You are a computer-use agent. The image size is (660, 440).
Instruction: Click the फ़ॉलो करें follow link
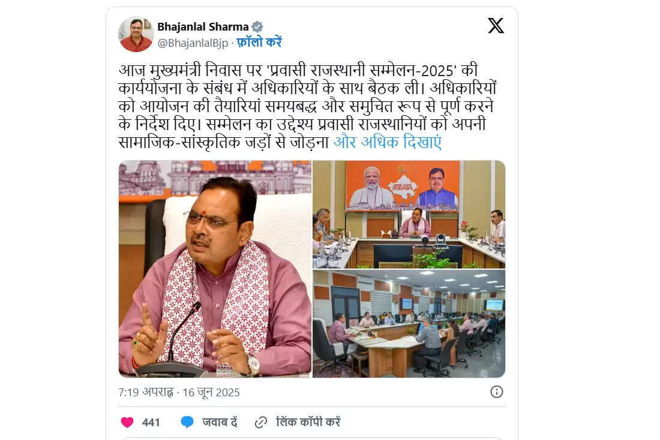pyautogui.click(x=259, y=43)
